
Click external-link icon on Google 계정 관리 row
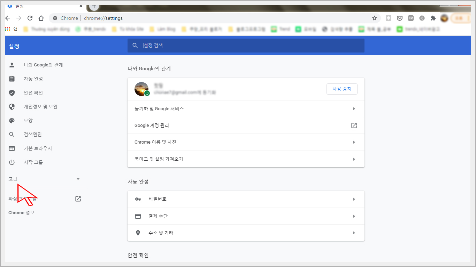354,126
